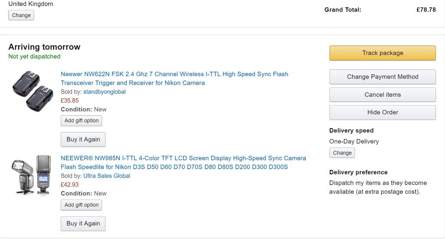Click the Not yet dispatched status text
445x239 pixels.
pyautogui.click(x=34, y=56)
